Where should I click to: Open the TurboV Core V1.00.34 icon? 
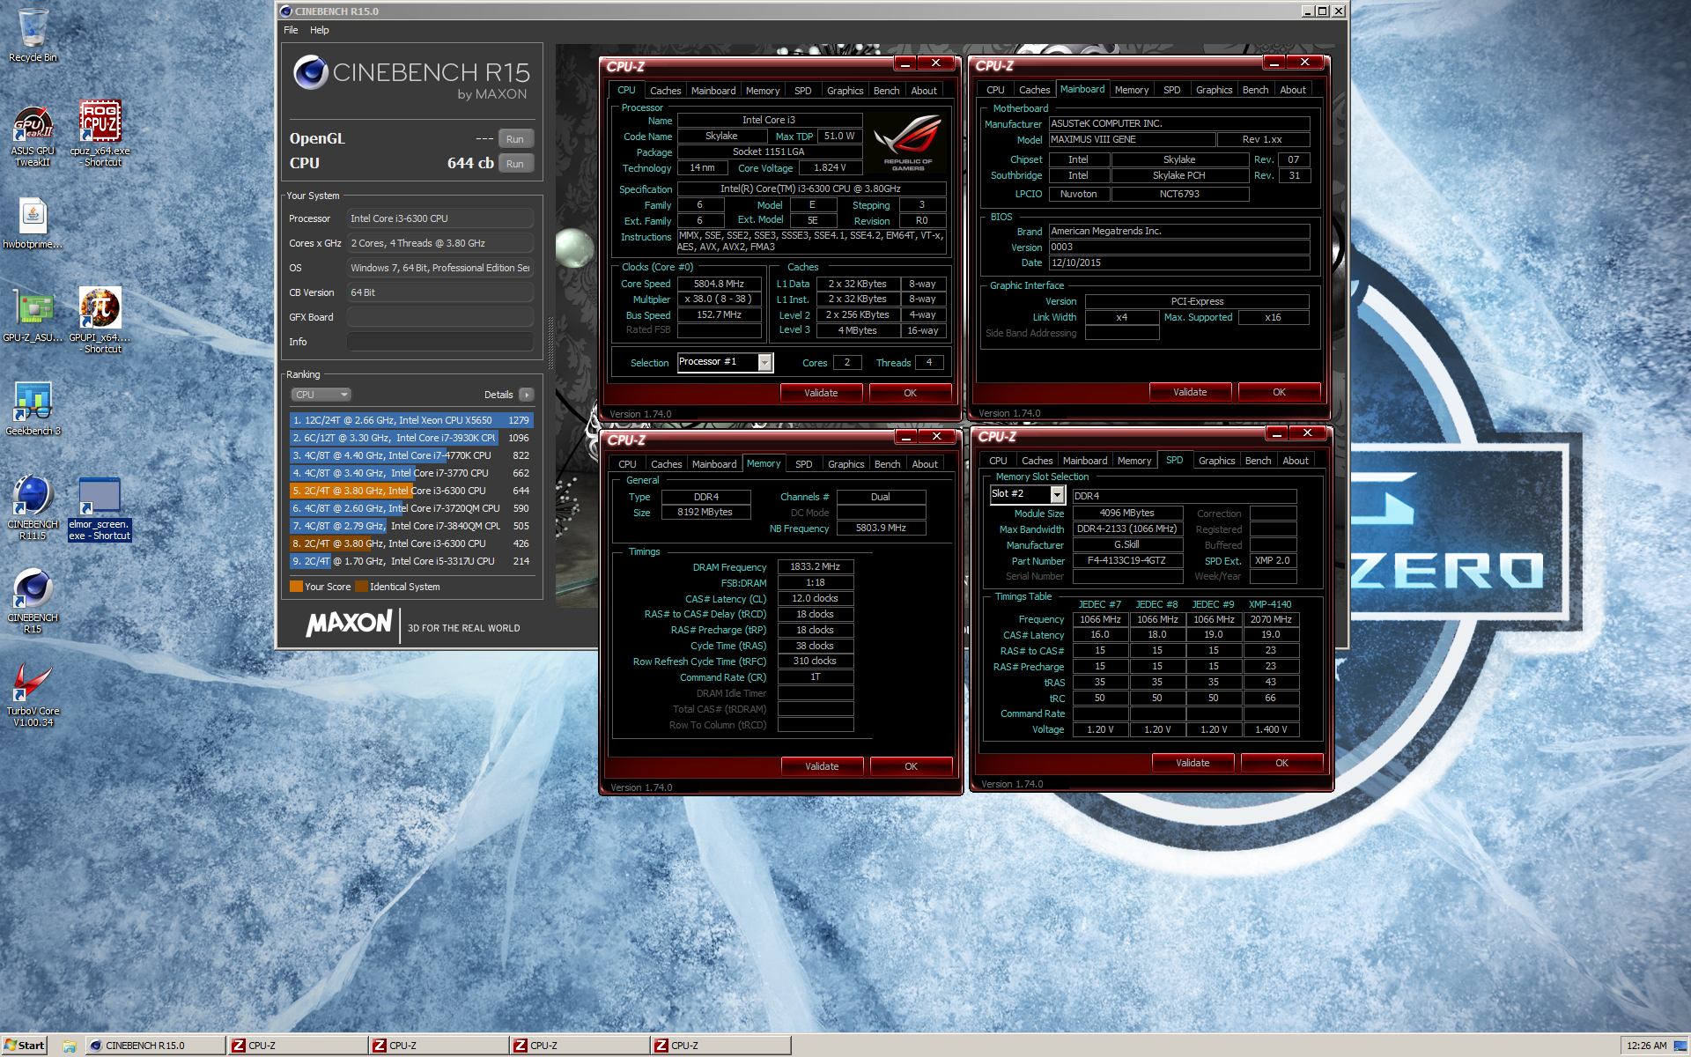click(x=33, y=695)
